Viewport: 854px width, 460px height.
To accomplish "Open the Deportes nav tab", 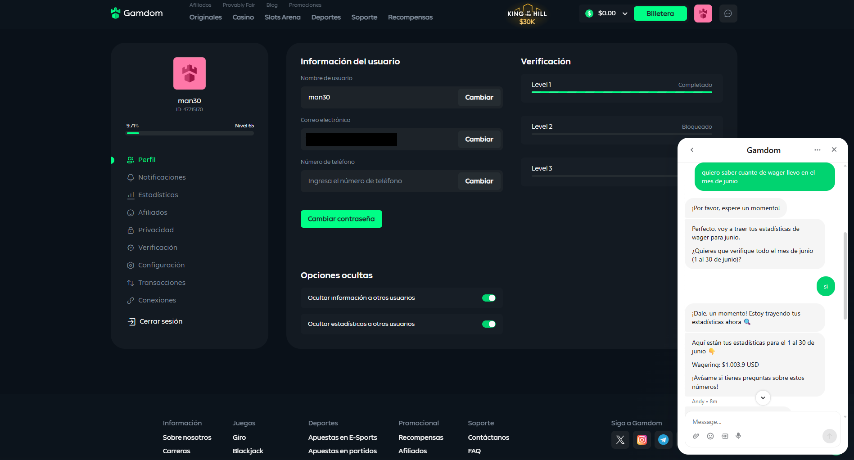I will click(x=326, y=17).
